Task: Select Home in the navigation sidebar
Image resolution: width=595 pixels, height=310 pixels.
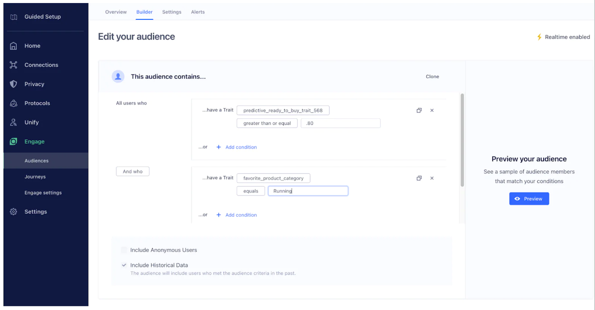Action: 32,45
